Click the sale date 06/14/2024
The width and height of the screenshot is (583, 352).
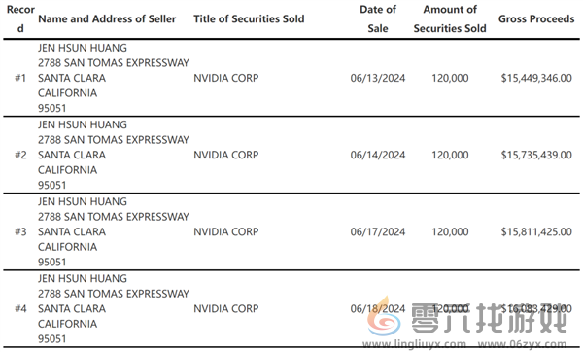click(x=378, y=156)
